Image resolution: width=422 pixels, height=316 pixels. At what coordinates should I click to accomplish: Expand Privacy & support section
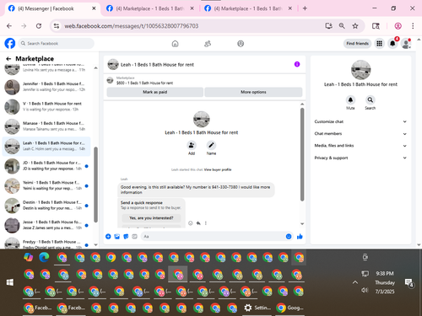click(360, 158)
